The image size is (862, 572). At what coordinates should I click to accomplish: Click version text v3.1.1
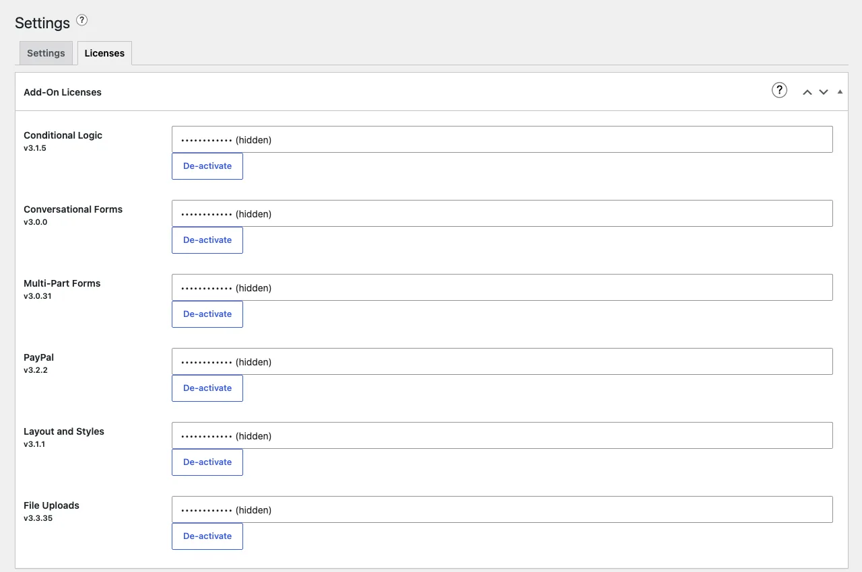coord(34,444)
